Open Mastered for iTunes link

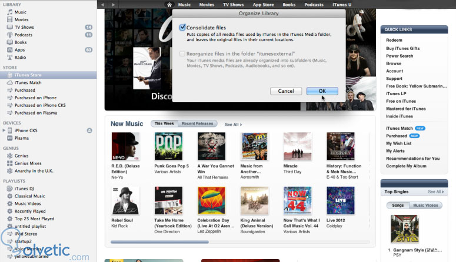(x=405, y=109)
